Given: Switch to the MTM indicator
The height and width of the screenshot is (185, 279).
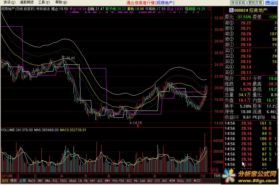Looking at the screenshot, I should (x=172, y=181).
